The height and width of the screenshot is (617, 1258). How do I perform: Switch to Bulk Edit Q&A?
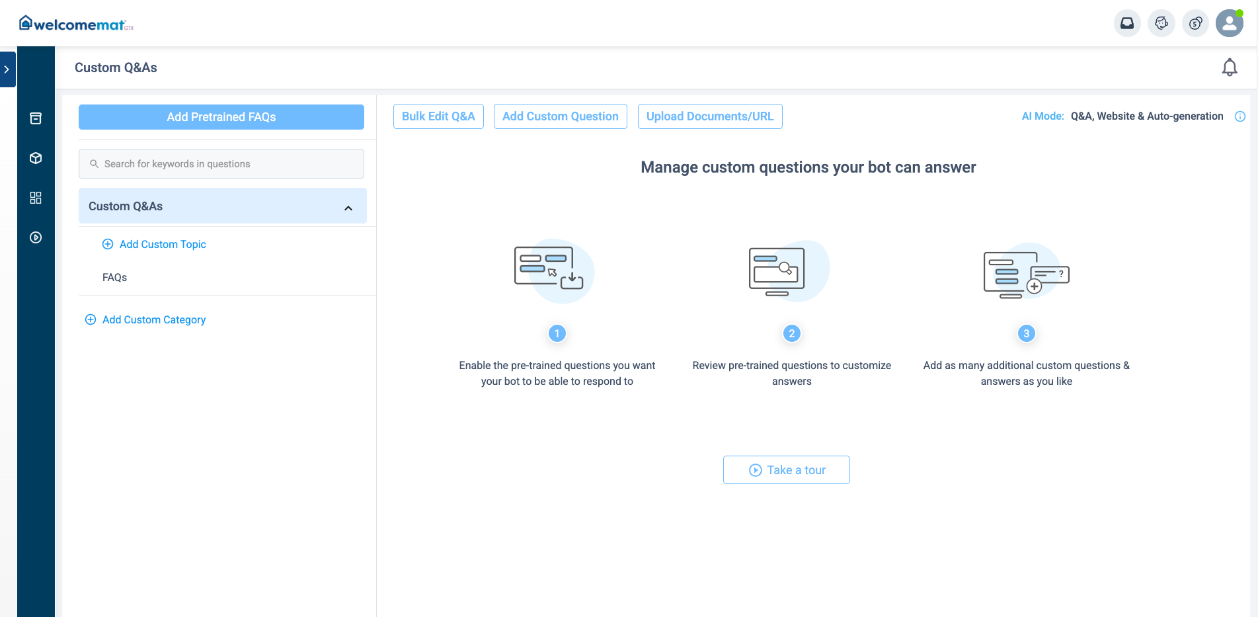pyautogui.click(x=438, y=116)
